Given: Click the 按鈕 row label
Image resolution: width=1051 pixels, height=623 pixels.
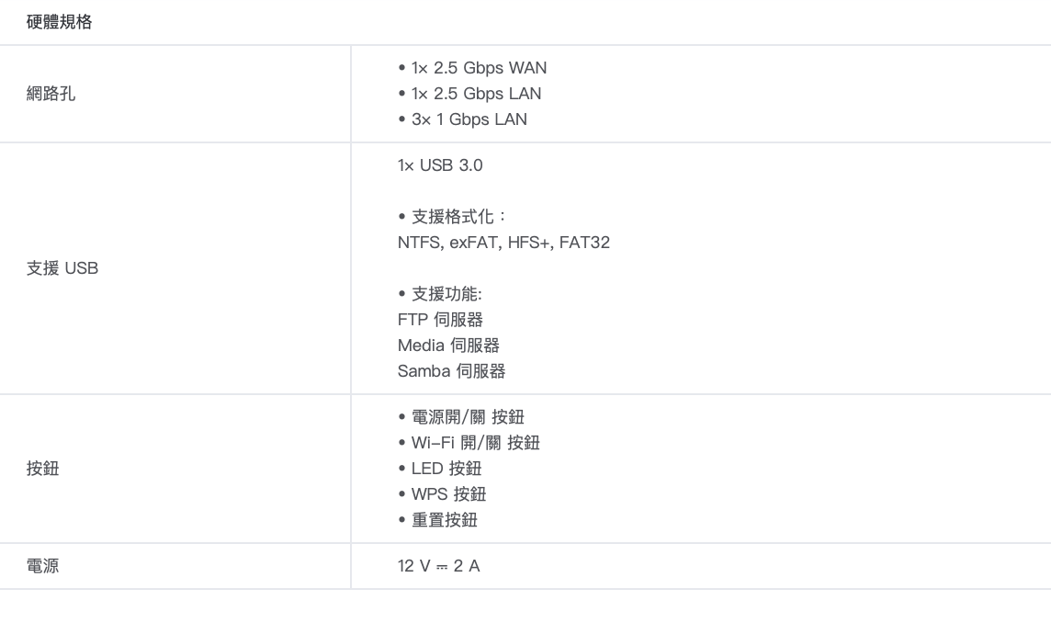Looking at the screenshot, I should (x=43, y=469).
